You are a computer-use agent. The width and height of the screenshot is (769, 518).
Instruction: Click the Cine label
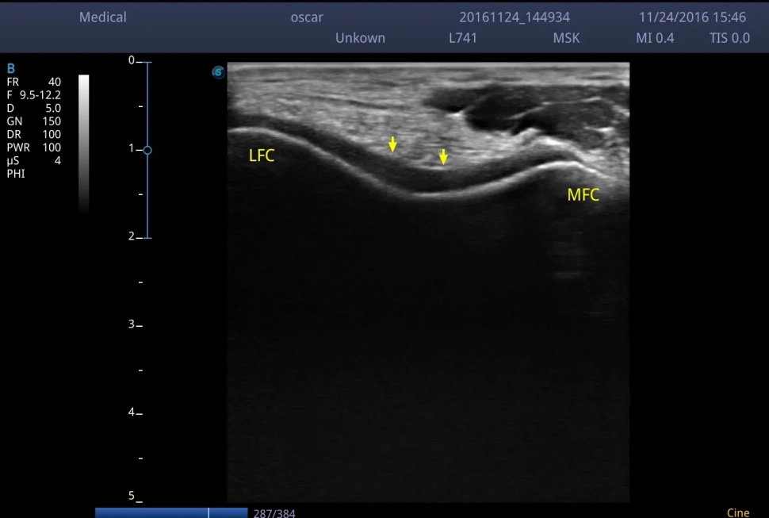coord(738,512)
